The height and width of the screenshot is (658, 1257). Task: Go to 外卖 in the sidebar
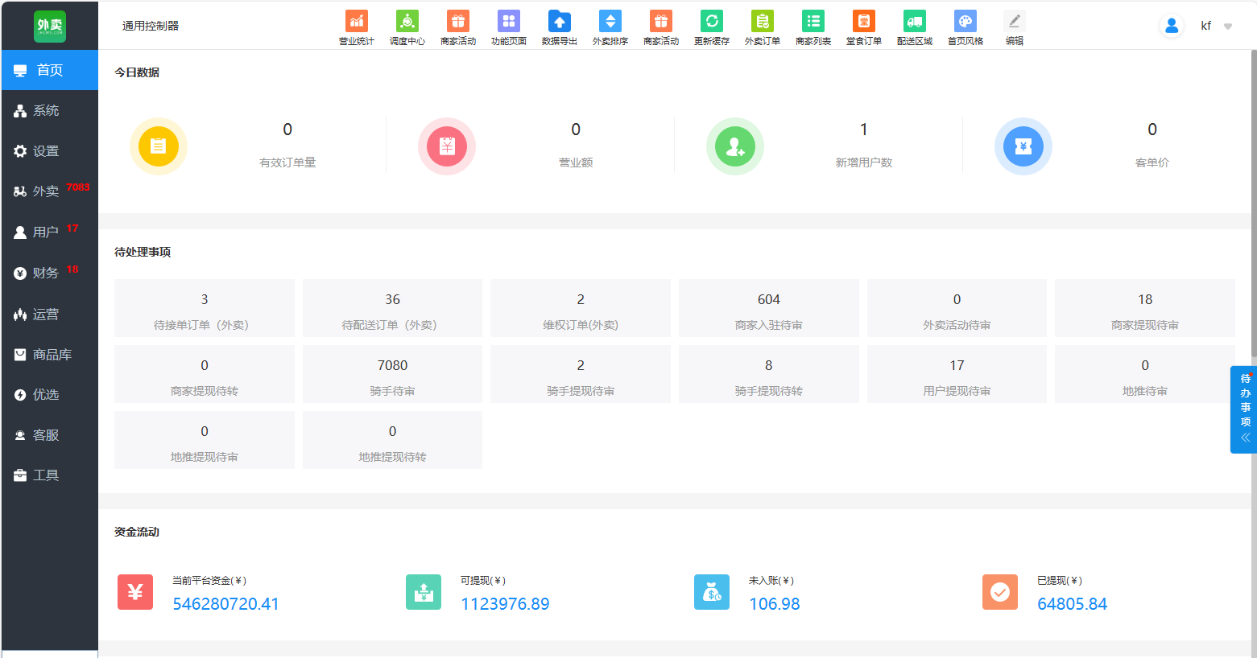point(46,191)
